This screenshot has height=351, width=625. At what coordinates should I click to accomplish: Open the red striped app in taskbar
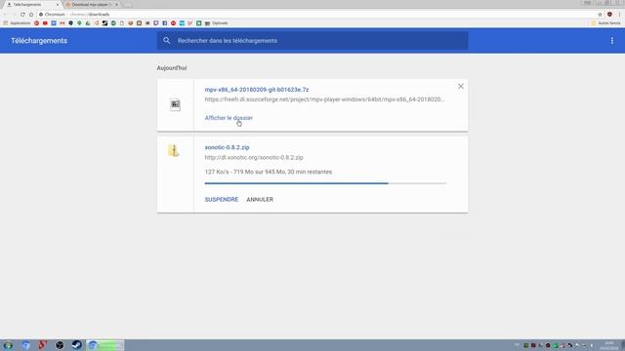coord(43,345)
